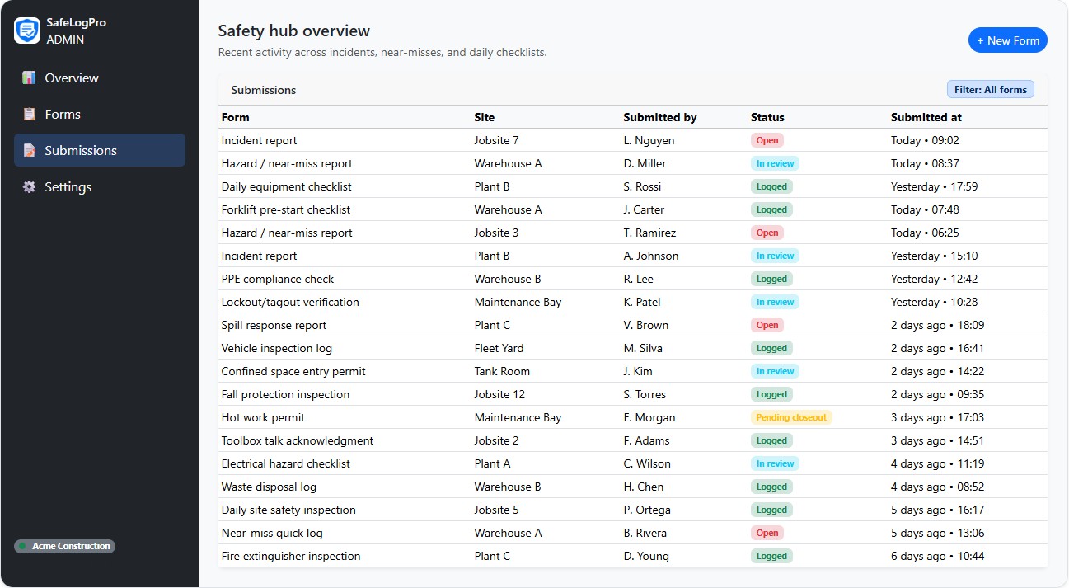Select the Pending closeout badge on Hot work permit
This screenshot has height=588, width=1069.
[x=791, y=417]
